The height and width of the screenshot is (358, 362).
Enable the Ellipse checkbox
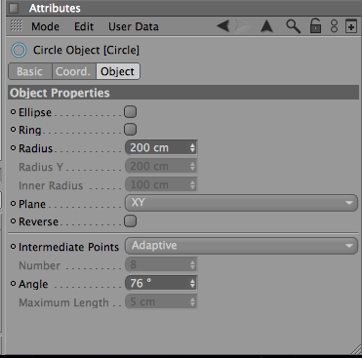pos(130,112)
